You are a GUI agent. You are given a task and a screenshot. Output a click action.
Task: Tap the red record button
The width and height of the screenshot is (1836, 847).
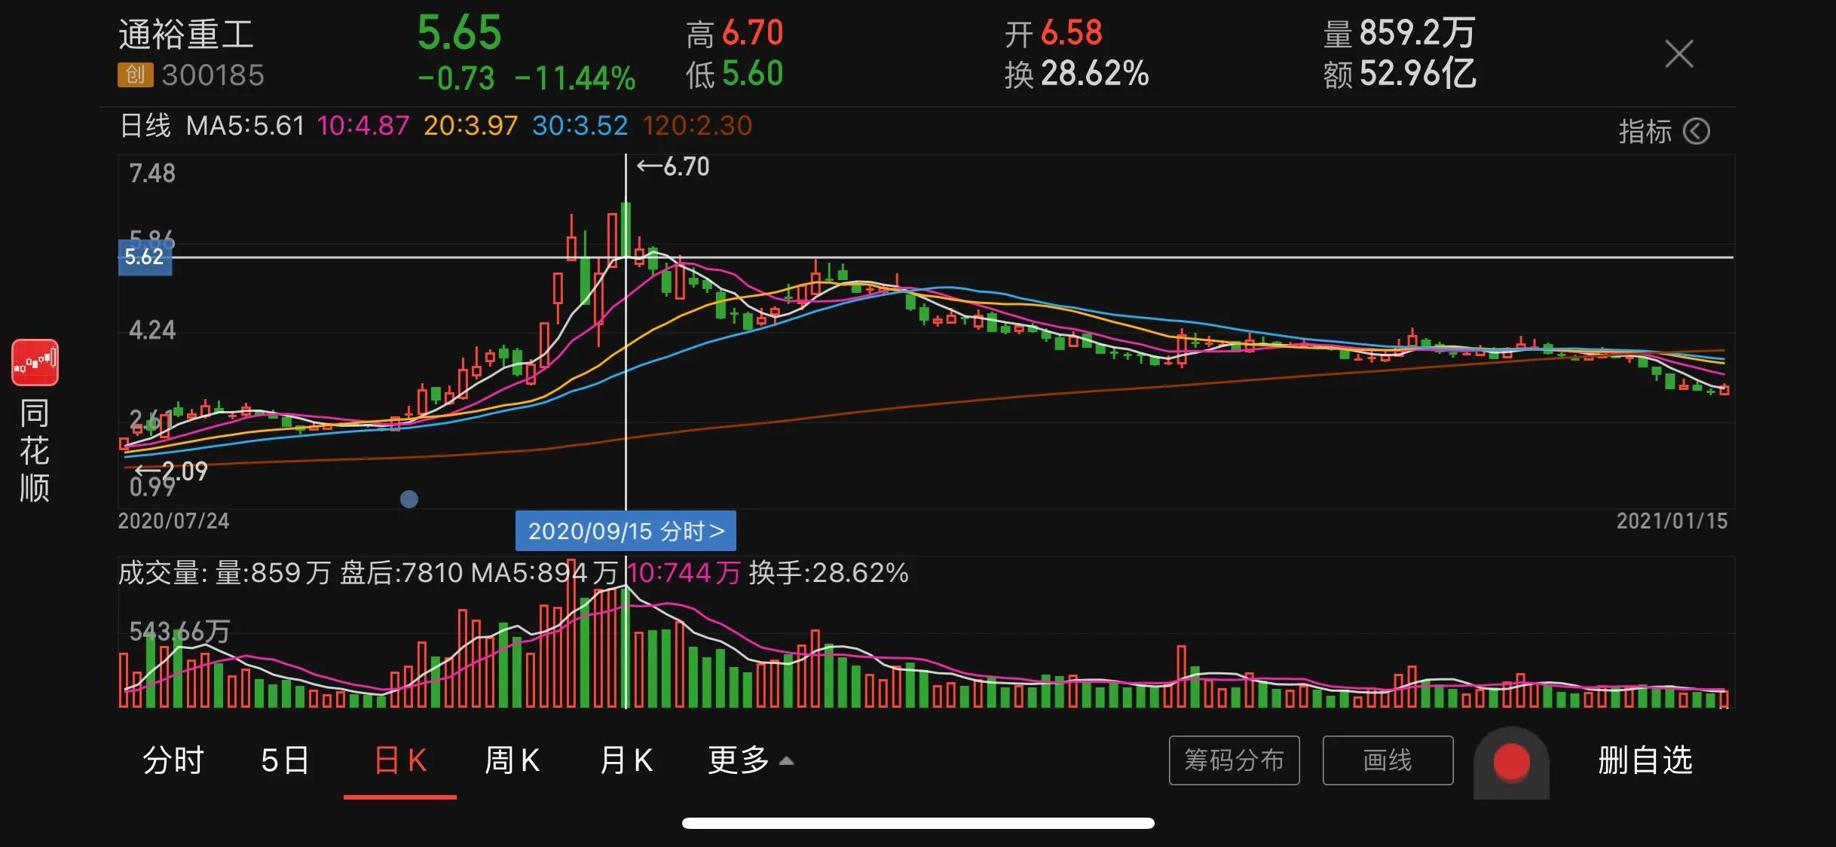click(x=1511, y=762)
